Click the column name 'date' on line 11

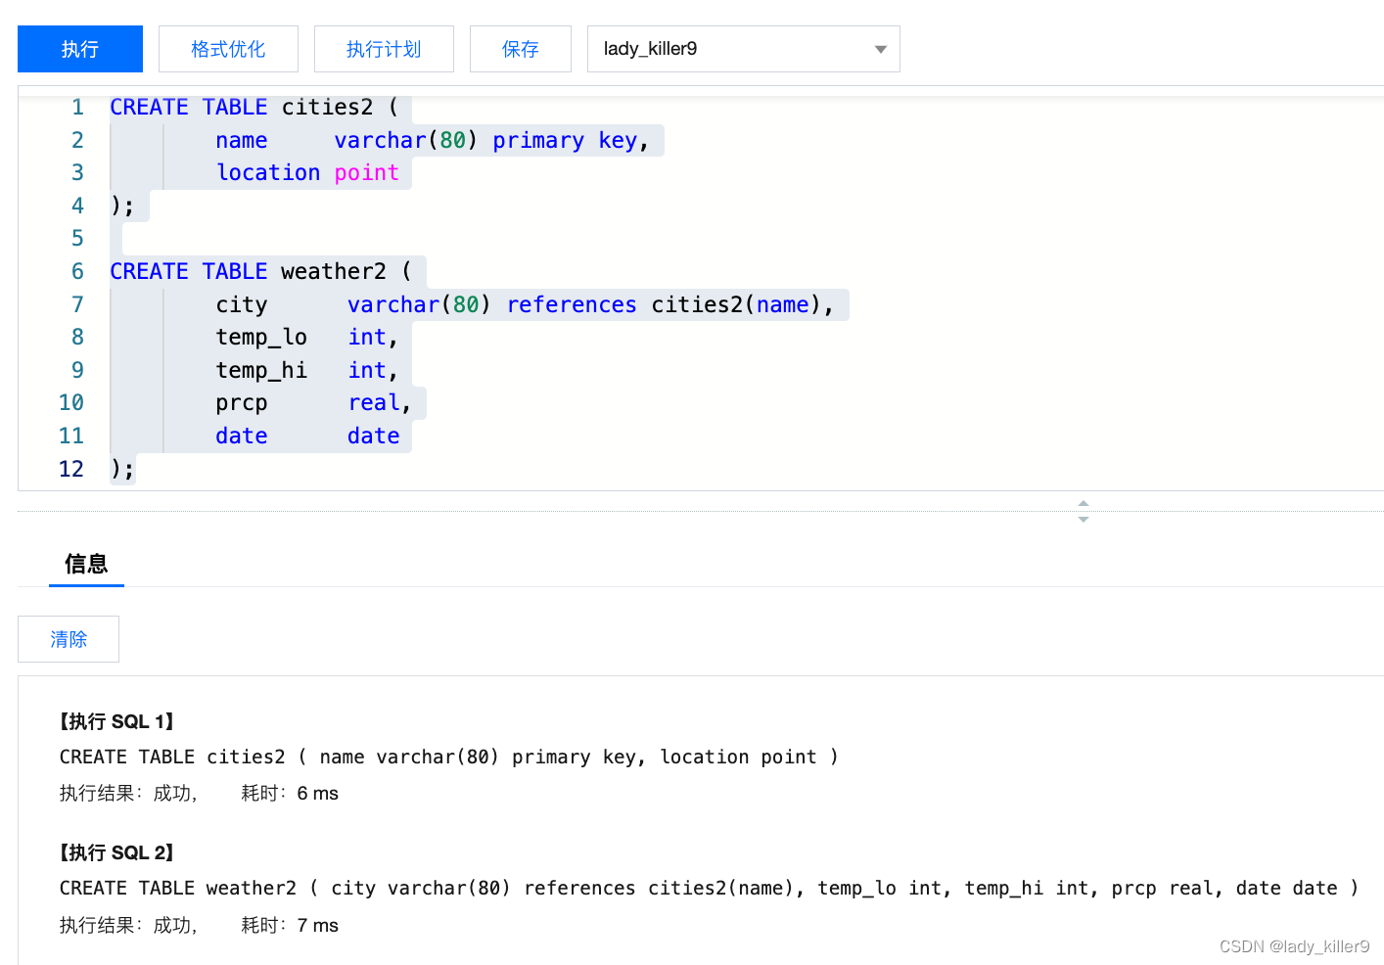tap(242, 437)
